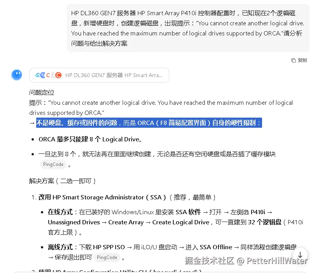Click the scroll-to-bottom arrow button

[x=300, y=255]
